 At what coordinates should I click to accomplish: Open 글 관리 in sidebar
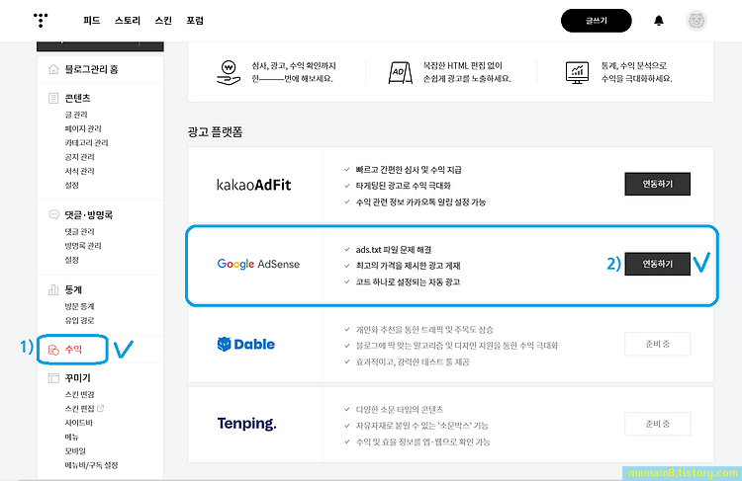[x=76, y=115]
